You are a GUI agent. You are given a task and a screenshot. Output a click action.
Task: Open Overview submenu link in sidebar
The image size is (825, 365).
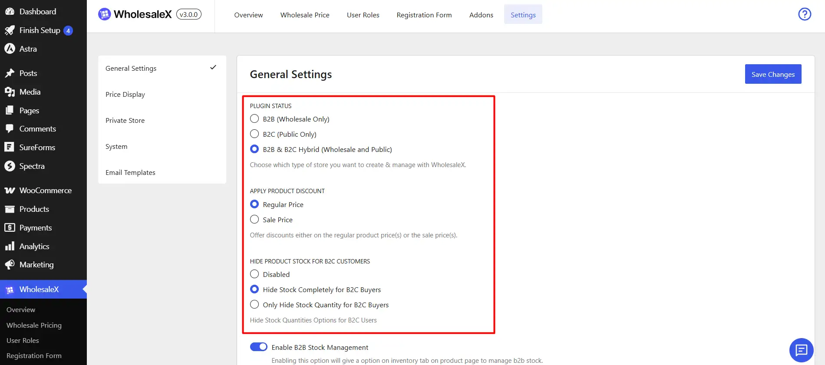point(21,310)
